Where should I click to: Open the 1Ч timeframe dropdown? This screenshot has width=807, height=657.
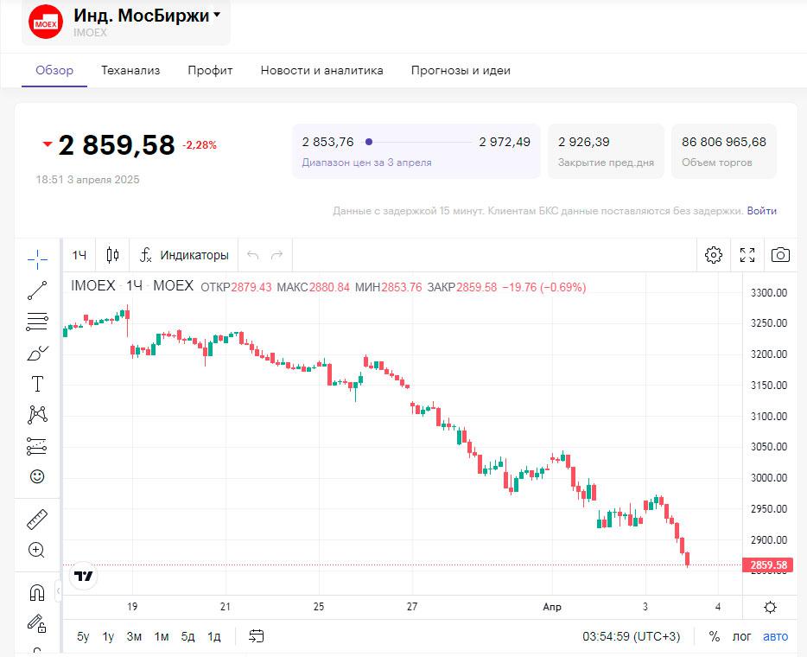(79, 255)
